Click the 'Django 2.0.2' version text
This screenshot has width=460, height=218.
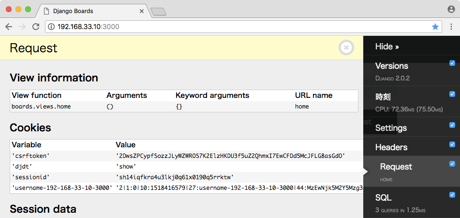coord(392,78)
